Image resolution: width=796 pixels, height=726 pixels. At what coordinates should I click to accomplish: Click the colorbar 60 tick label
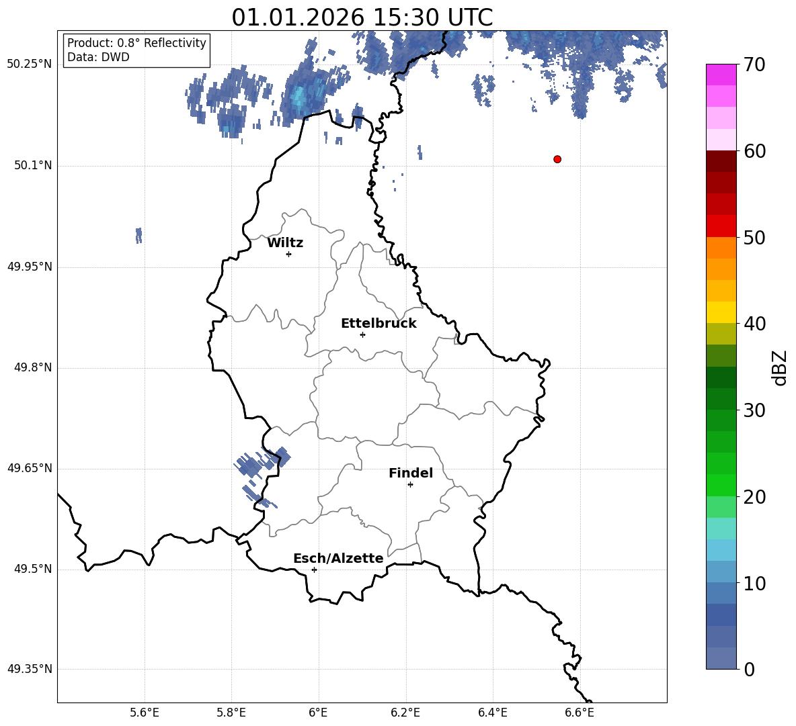[x=754, y=151]
